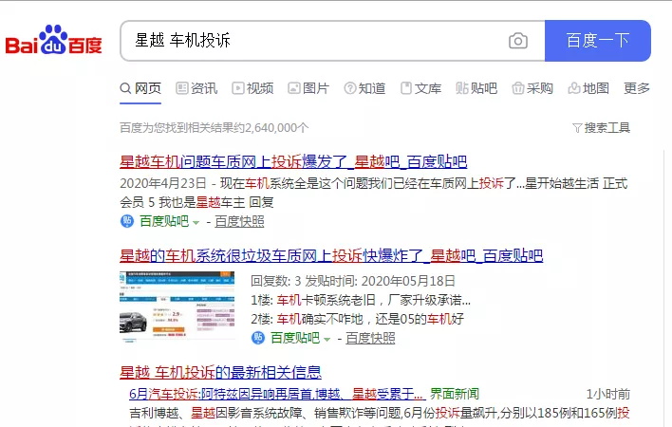Screen dimensions: 672x427
Task: Click the 百度一下 search button
Action: coord(598,41)
